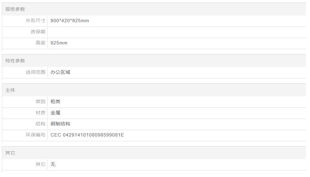Select the 金属 material value

point(55,113)
